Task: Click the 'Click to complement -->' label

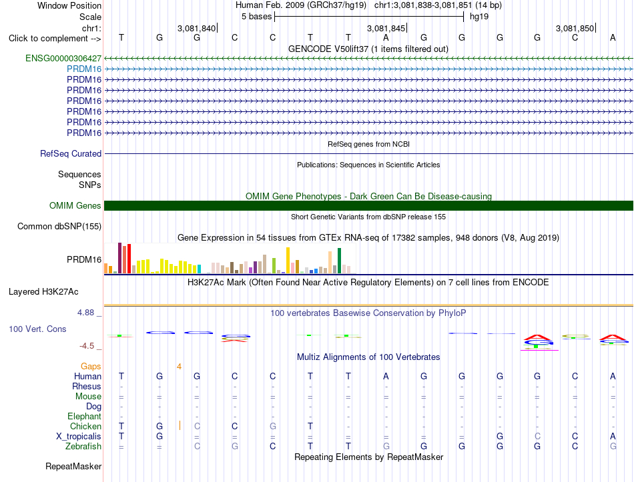Action: click(55, 39)
